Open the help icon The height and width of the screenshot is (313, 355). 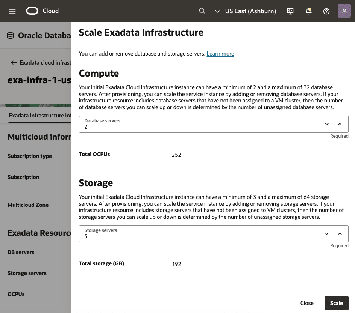pyautogui.click(x=326, y=11)
